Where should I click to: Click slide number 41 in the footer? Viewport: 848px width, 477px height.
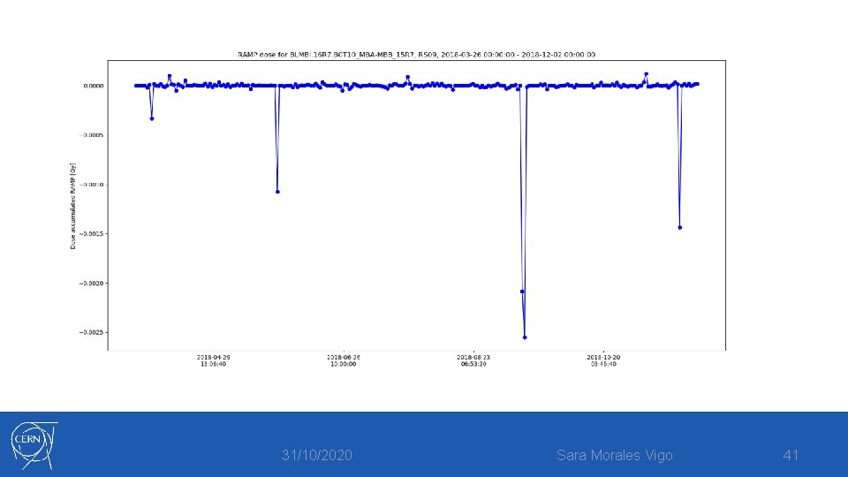[x=791, y=456]
